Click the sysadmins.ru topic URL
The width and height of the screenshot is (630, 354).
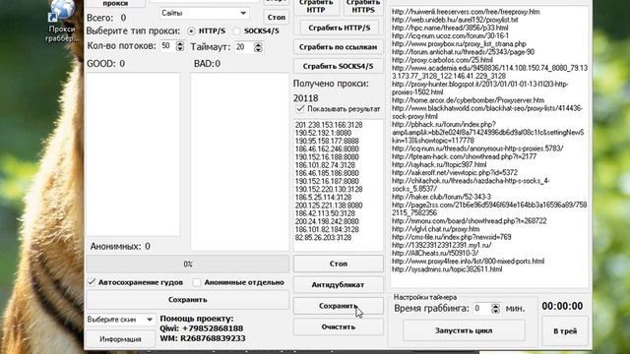(447, 268)
